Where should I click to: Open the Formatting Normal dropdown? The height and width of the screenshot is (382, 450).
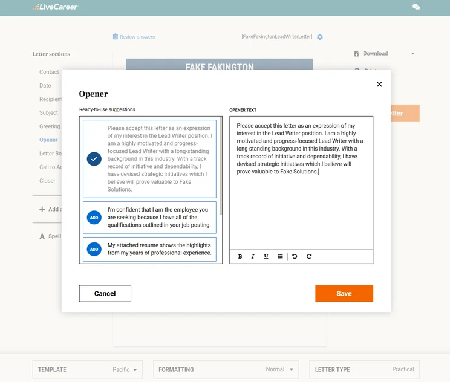(226, 369)
